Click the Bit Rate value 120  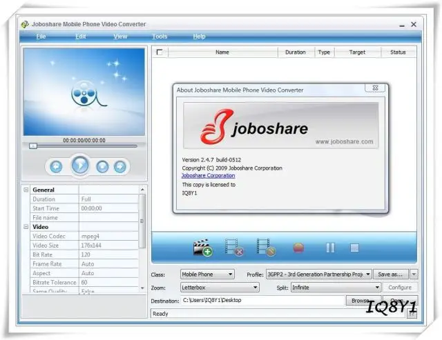tap(109, 254)
